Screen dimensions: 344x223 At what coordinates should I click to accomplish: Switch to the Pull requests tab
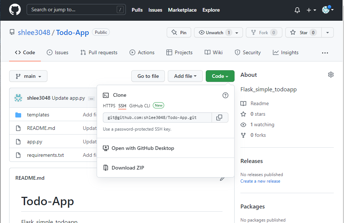pos(99,52)
